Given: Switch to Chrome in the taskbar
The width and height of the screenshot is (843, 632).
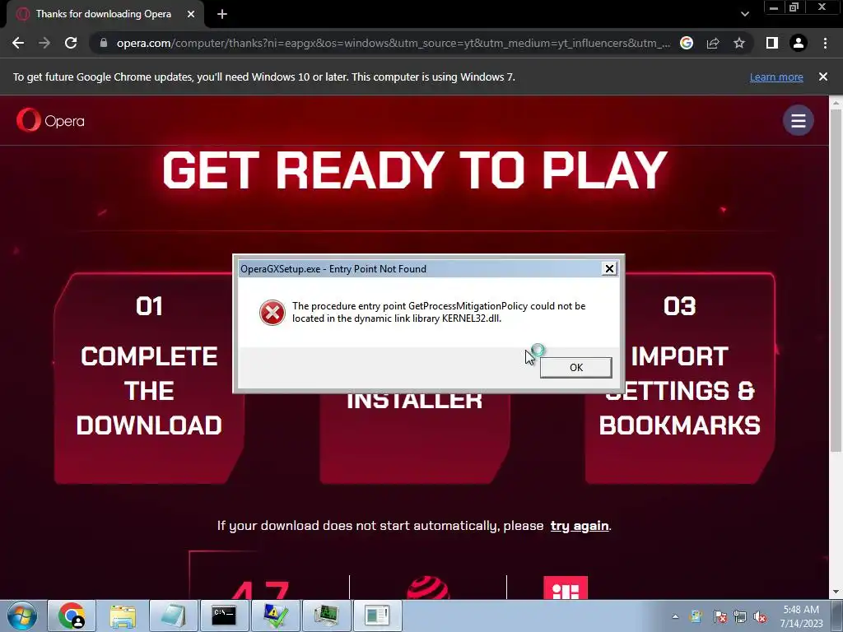Looking at the screenshot, I should [72, 616].
